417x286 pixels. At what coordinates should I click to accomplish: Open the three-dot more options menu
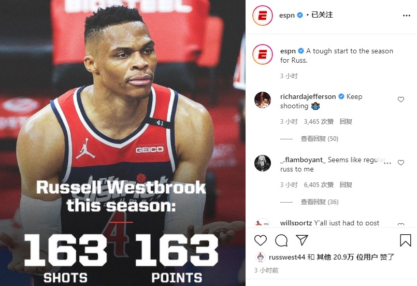pyautogui.click(x=406, y=16)
